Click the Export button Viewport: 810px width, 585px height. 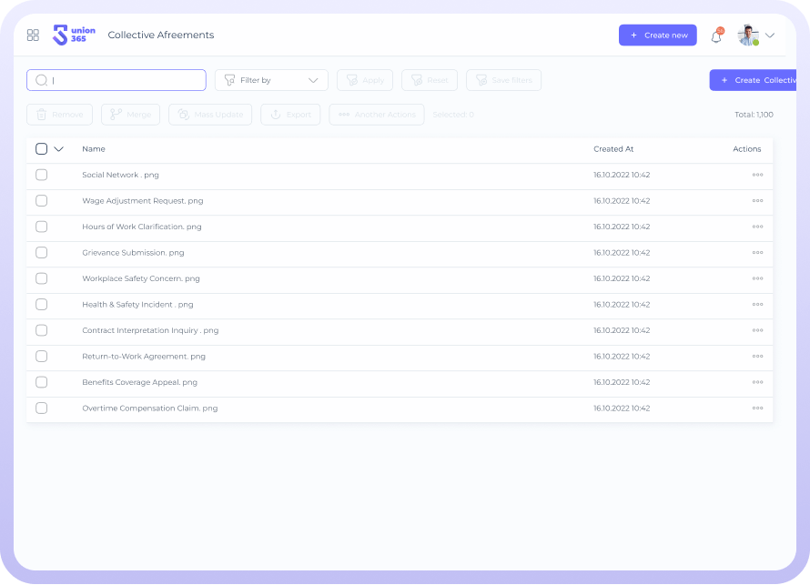click(290, 115)
